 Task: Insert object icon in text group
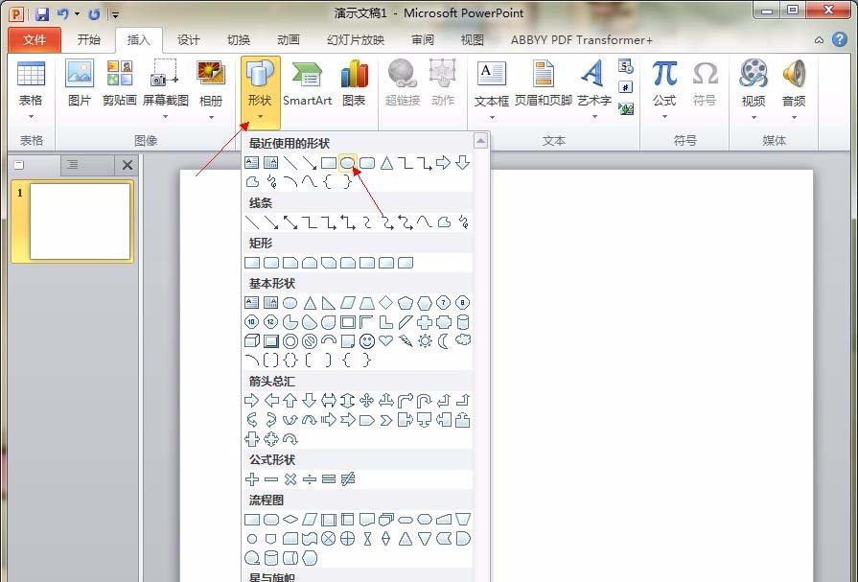[x=625, y=108]
